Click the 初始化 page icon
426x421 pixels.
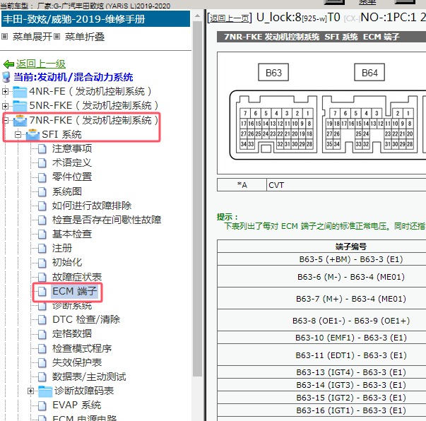click(42, 263)
